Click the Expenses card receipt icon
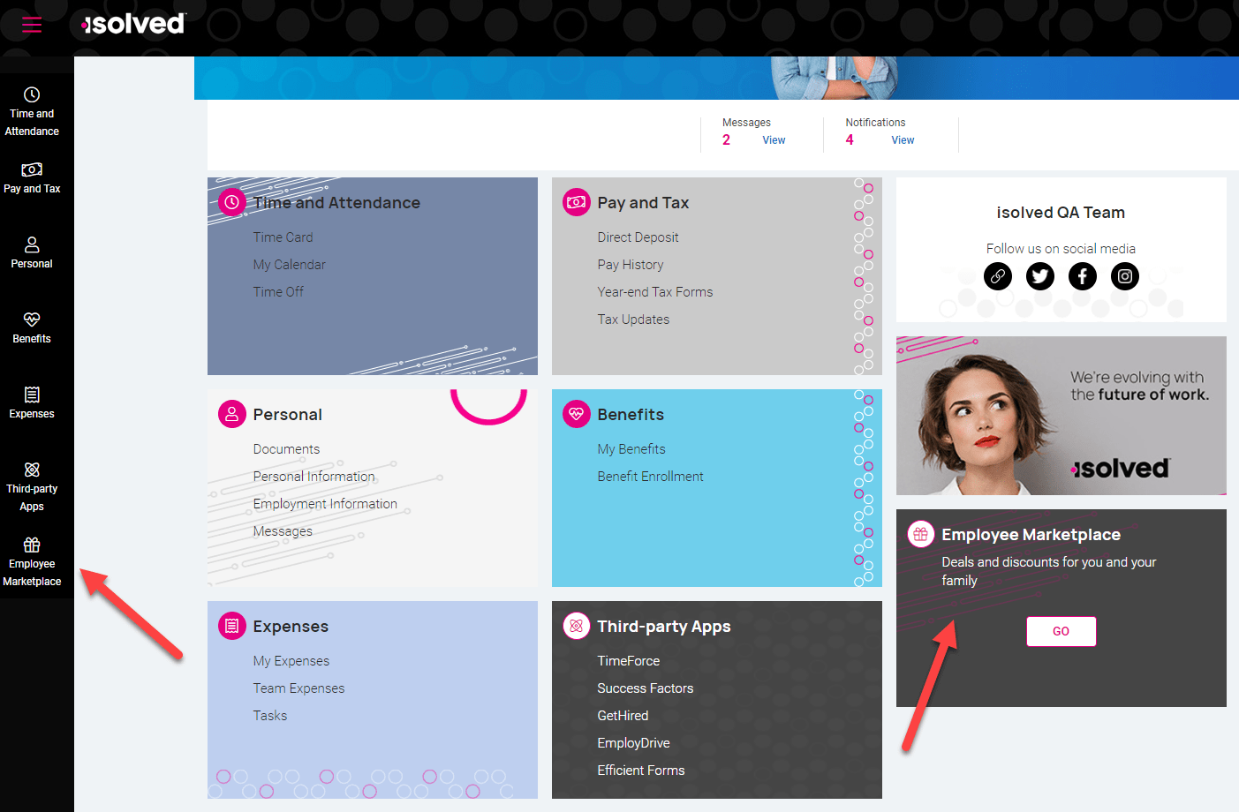This screenshot has height=812, width=1239. pyautogui.click(x=232, y=626)
